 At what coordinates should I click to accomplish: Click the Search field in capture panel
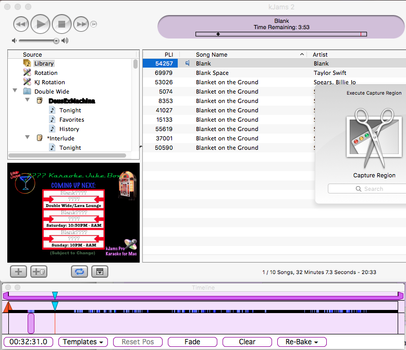click(x=369, y=189)
